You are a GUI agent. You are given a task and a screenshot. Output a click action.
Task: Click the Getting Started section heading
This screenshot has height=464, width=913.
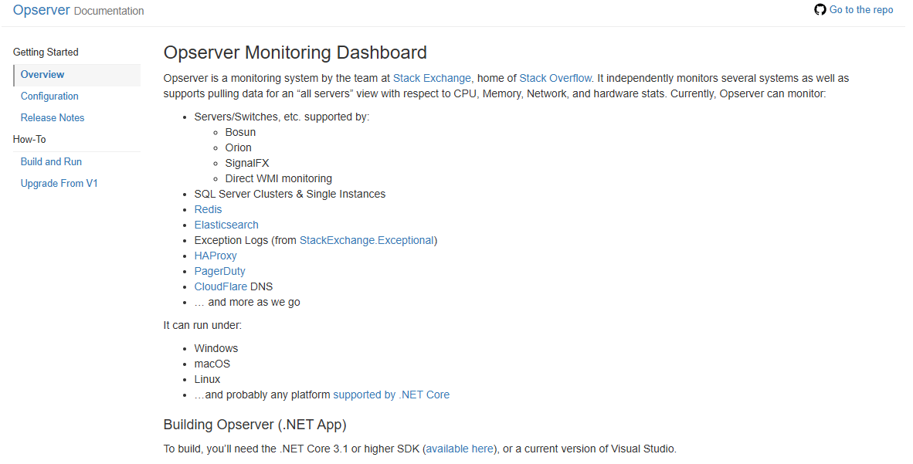point(46,52)
